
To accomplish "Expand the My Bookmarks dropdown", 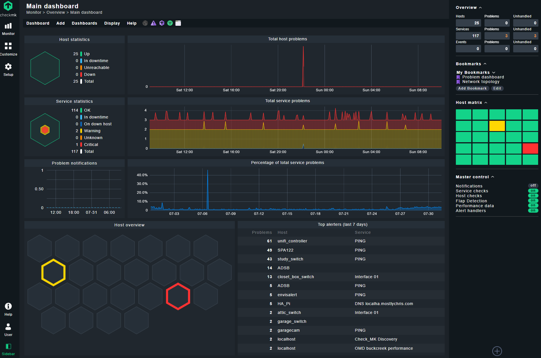I will tap(494, 72).
